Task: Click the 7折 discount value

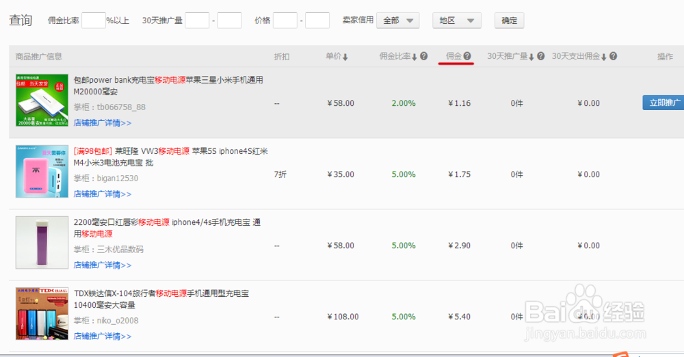Action: pos(280,174)
